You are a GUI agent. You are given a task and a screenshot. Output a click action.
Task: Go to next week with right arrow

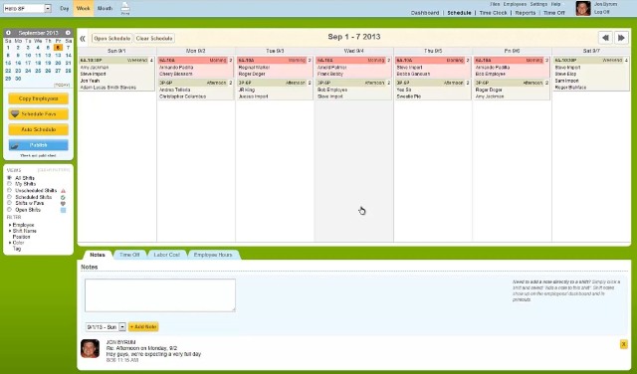click(621, 38)
